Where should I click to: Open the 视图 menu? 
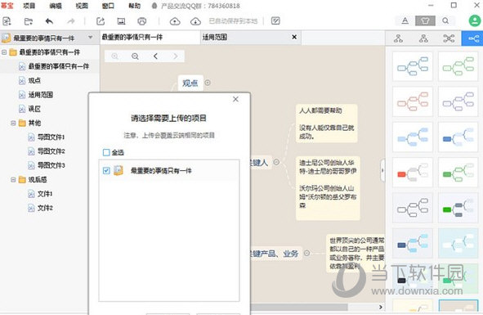click(x=82, y=6)
